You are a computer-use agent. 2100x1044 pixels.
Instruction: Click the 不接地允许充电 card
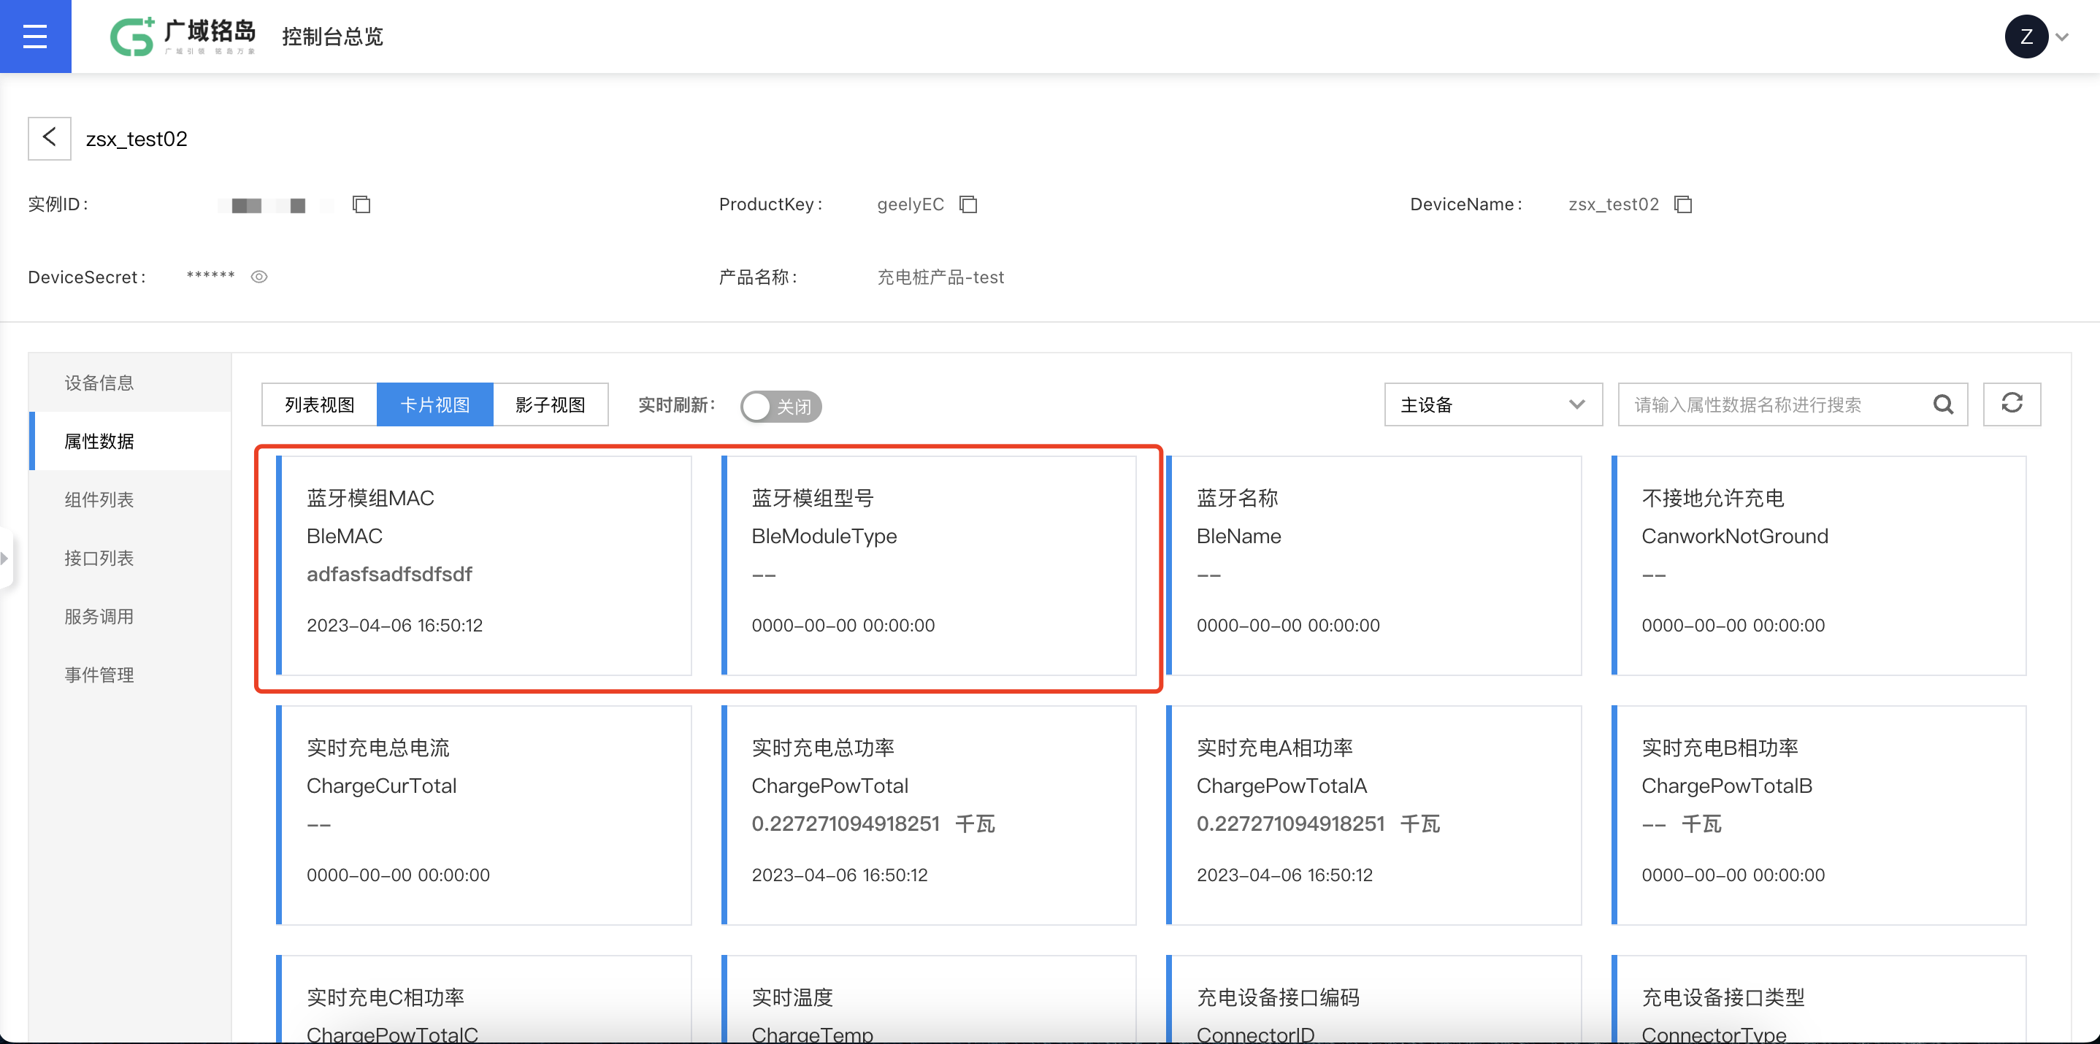click(1819, 566)
